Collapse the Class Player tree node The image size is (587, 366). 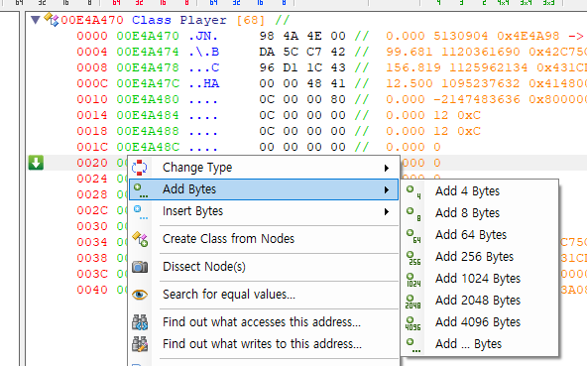point(36,20)
